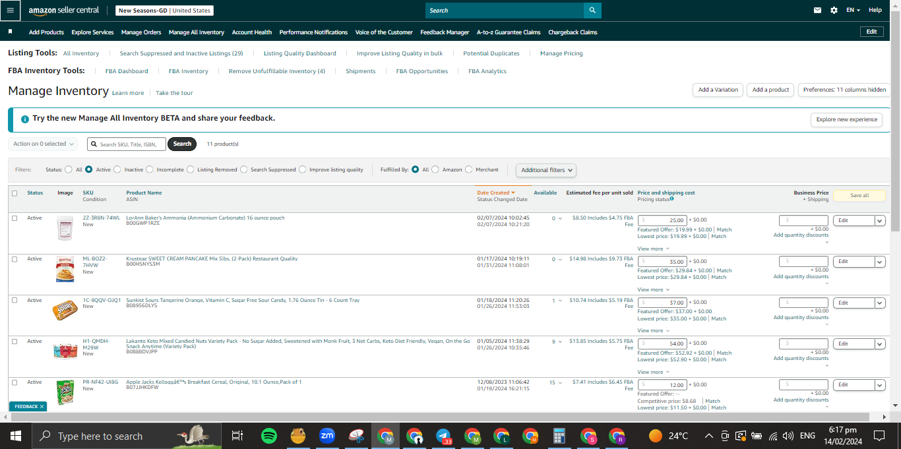Click the Business Price field in Sunkist row

point(803,303)
